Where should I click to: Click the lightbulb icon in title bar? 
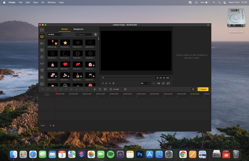coord(208,25)
